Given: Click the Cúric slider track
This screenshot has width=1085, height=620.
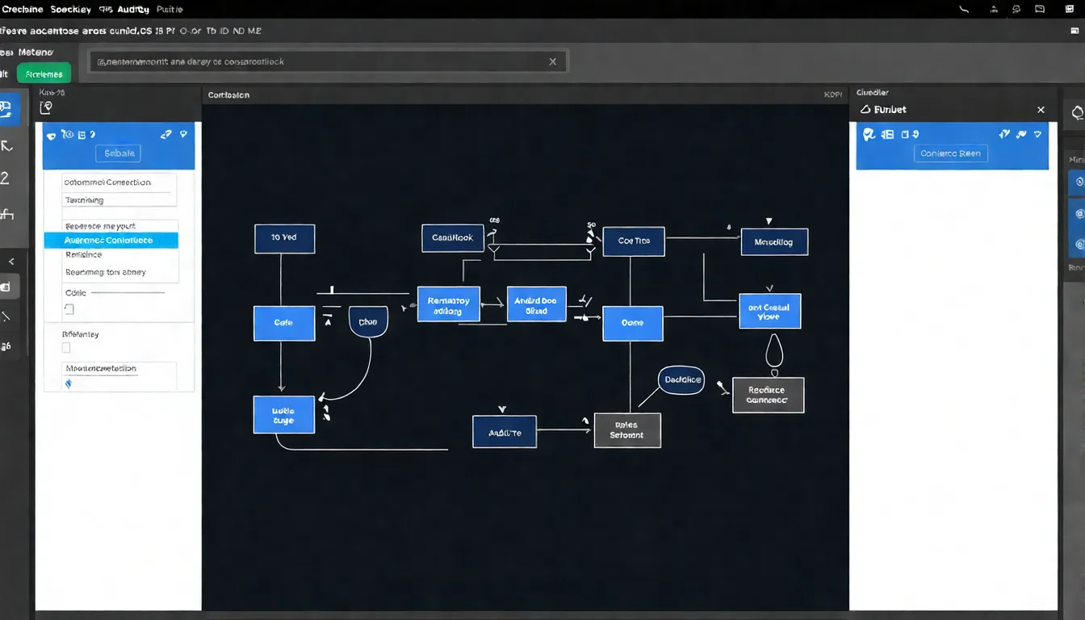Looking at the screenshot, I should coord(129,293).
